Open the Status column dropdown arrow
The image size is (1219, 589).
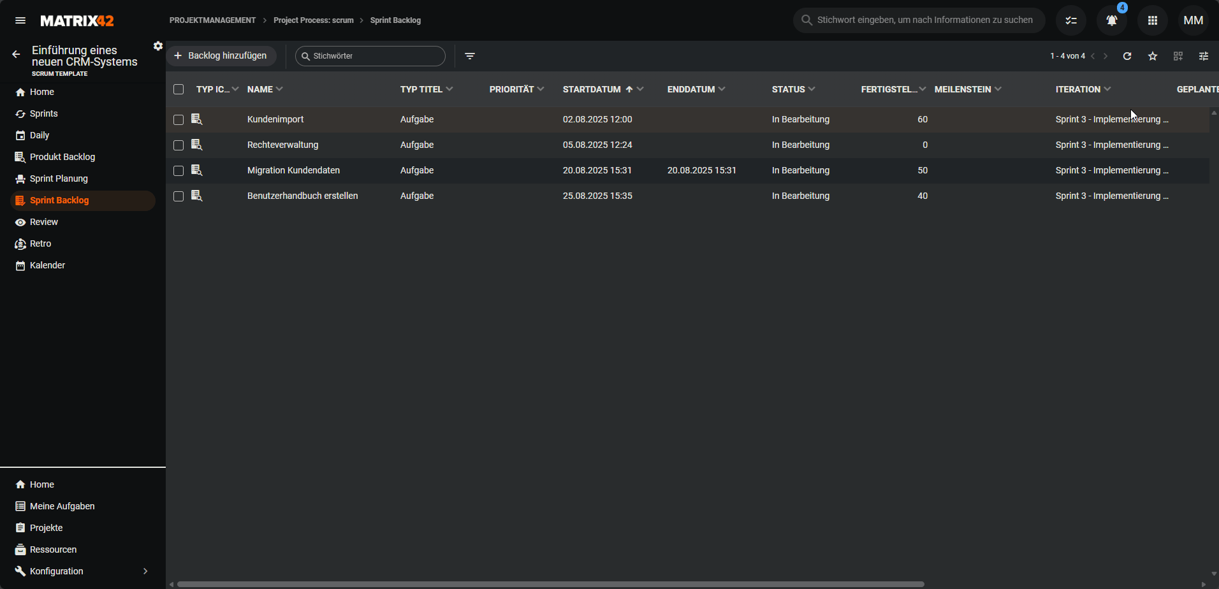812,89
